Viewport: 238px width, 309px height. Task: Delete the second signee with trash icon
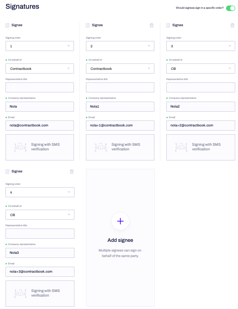pos(151,25)
